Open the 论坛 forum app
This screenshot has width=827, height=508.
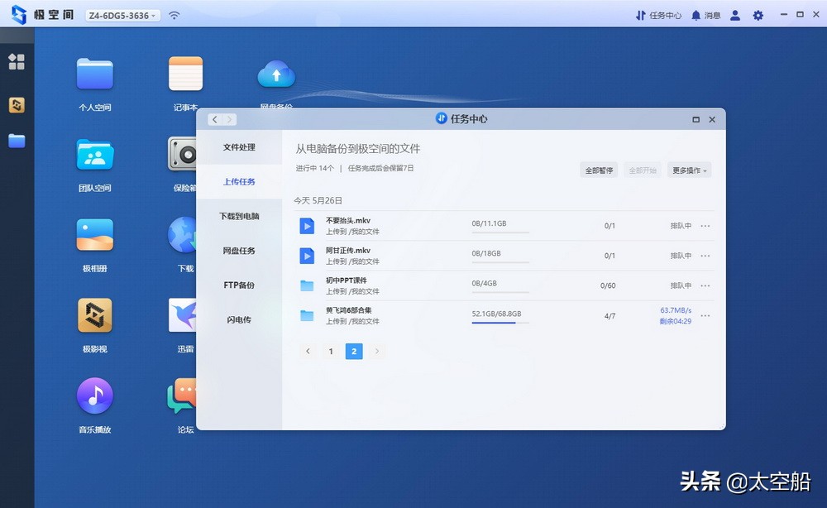[x=181, y=395]
